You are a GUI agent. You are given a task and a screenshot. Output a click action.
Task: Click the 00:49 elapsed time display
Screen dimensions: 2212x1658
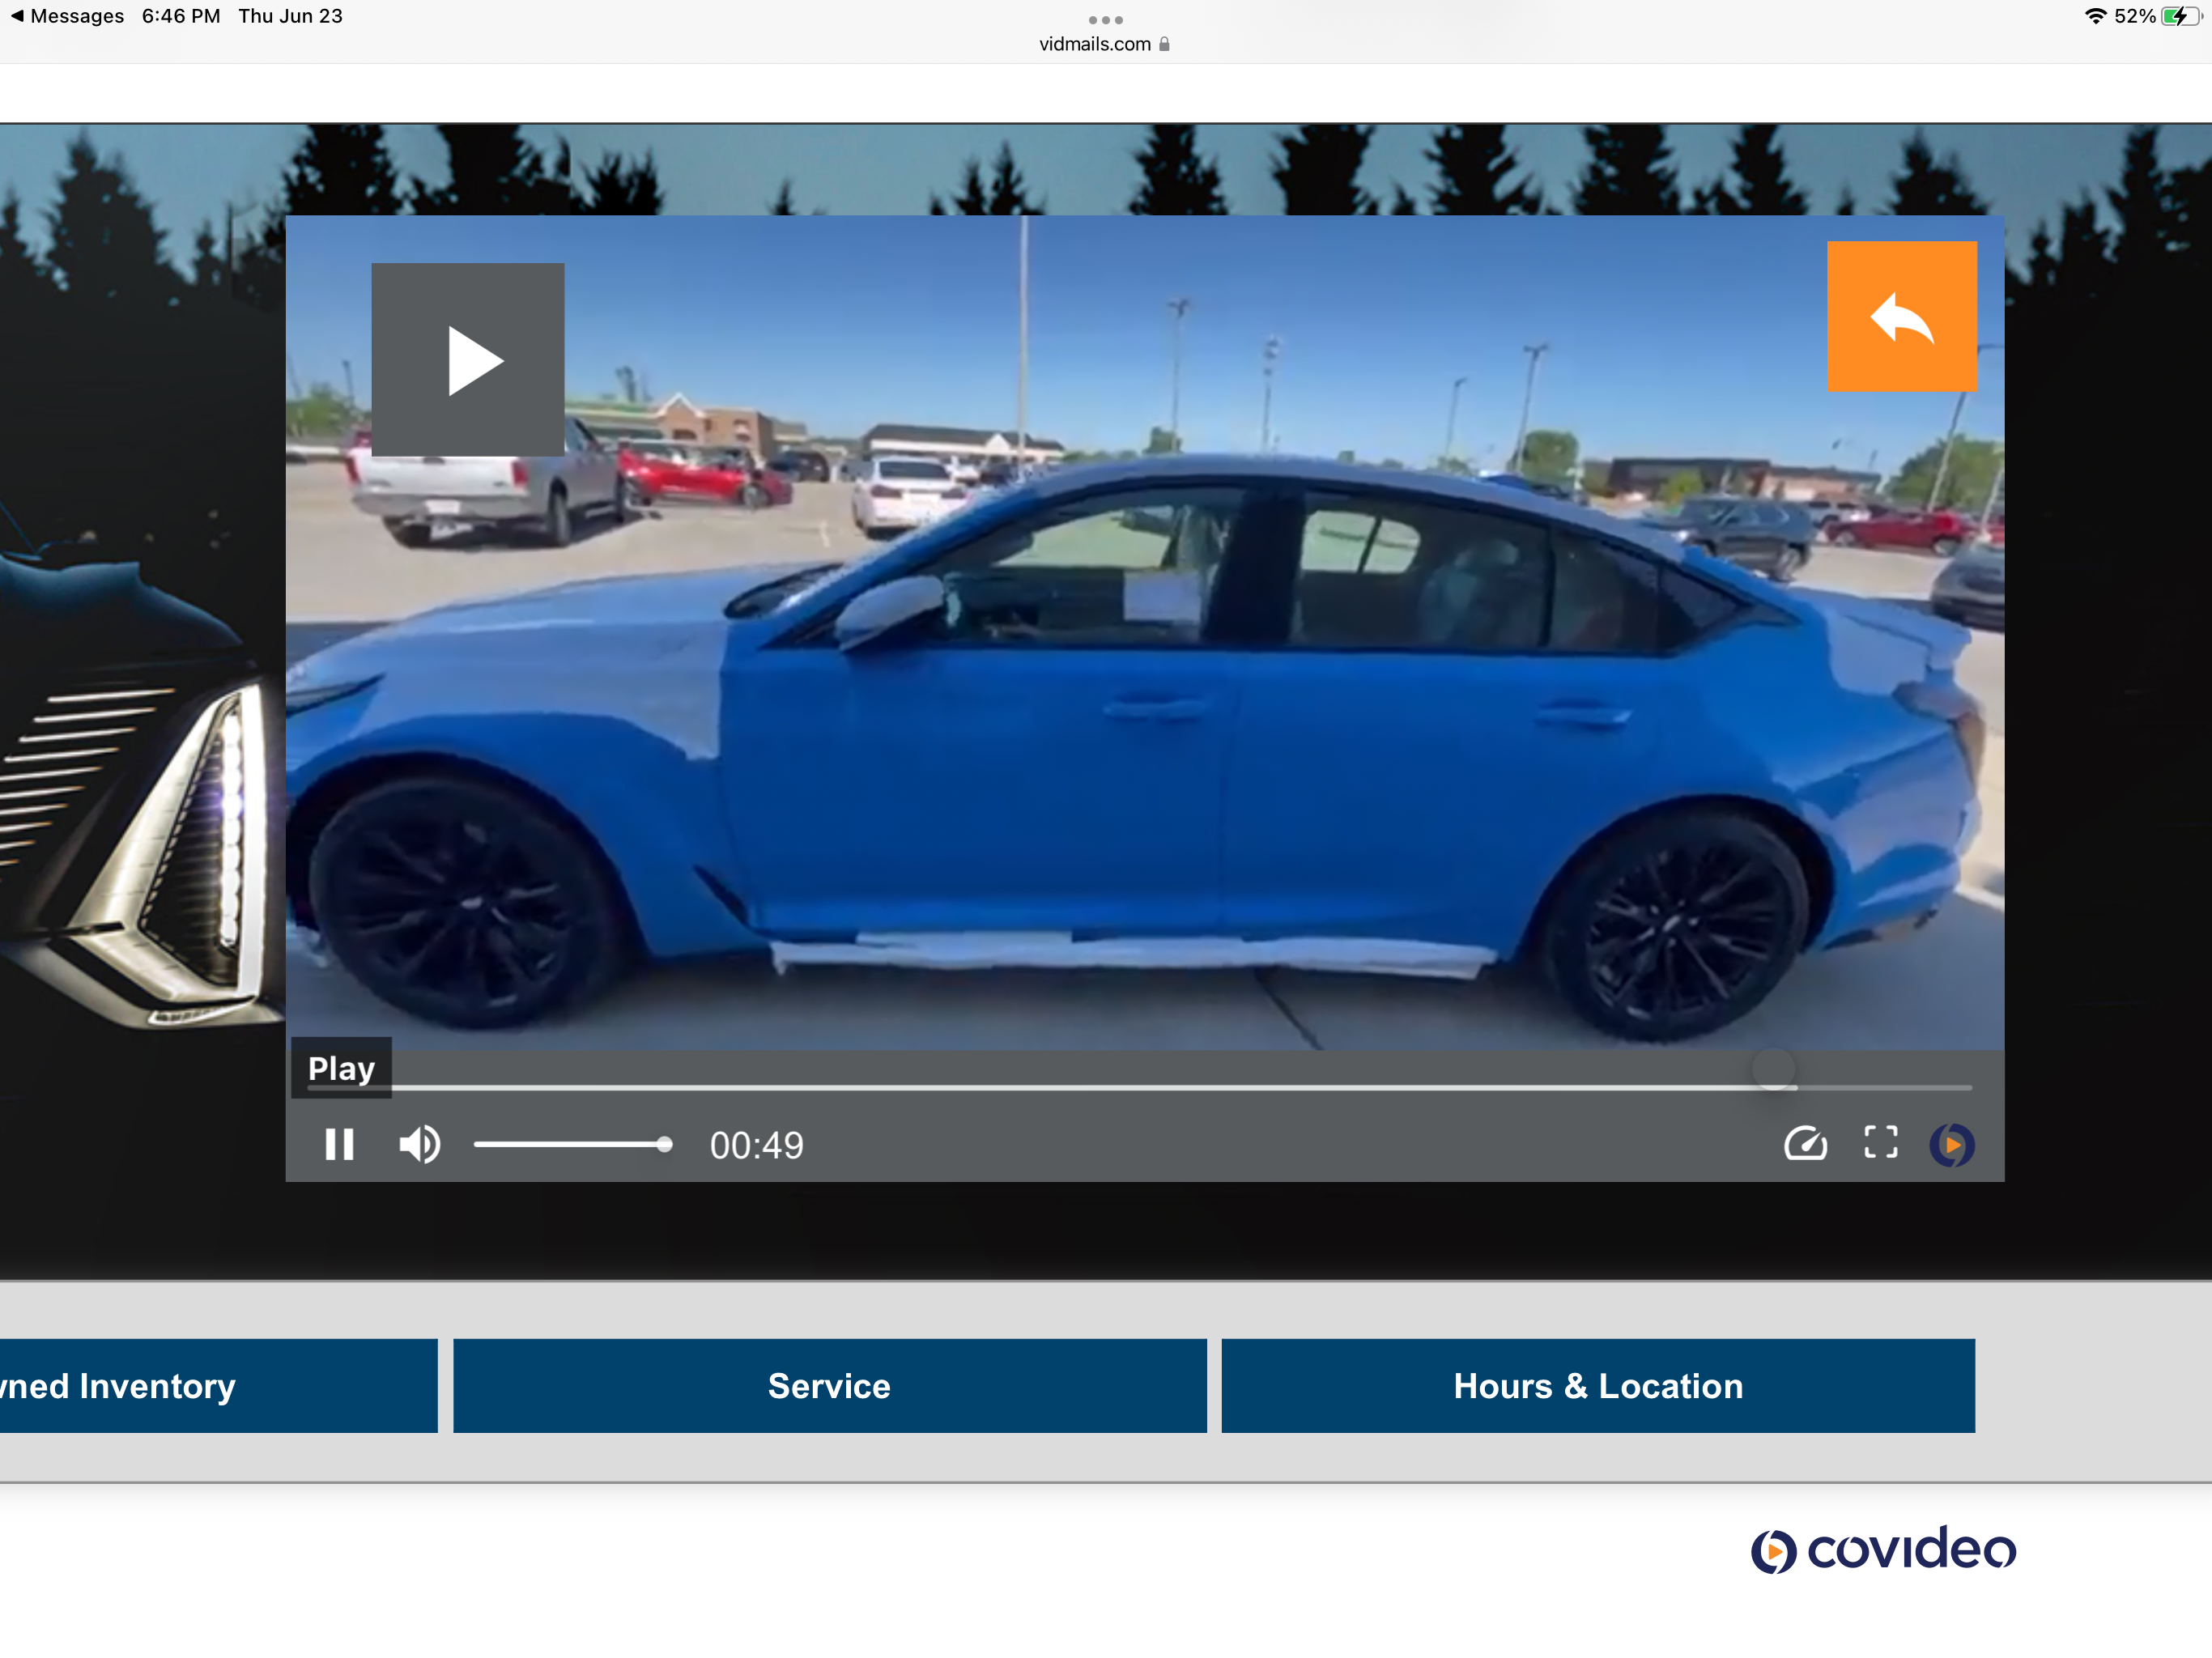pos(756,1145)
